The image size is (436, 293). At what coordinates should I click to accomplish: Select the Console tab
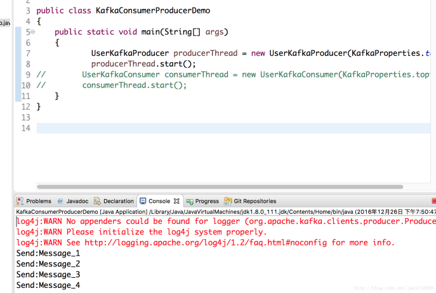[x=159, y=201]
